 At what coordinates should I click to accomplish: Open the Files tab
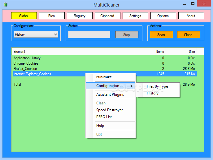[52, 16]
